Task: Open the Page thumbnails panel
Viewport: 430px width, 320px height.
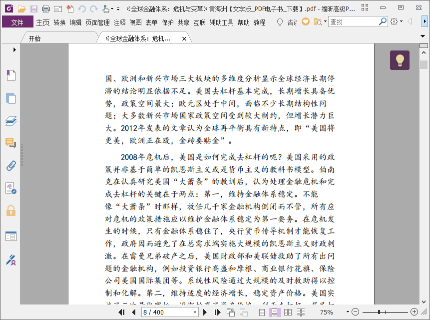Action: [x=11, y=98]
